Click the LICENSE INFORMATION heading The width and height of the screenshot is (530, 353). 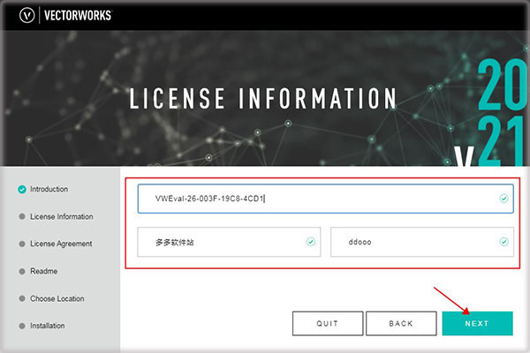(x=263, y=98)
